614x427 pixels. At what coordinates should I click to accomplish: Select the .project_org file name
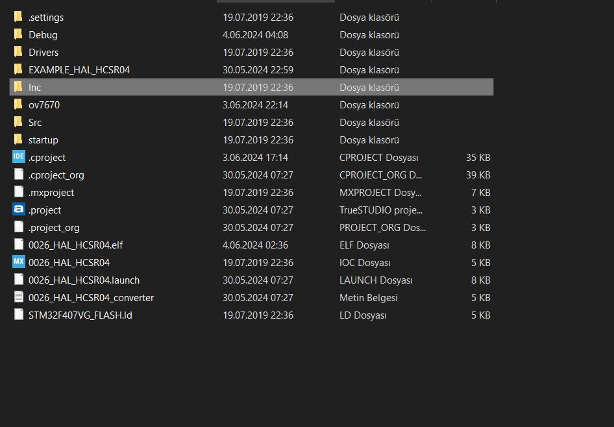[54, 227]
